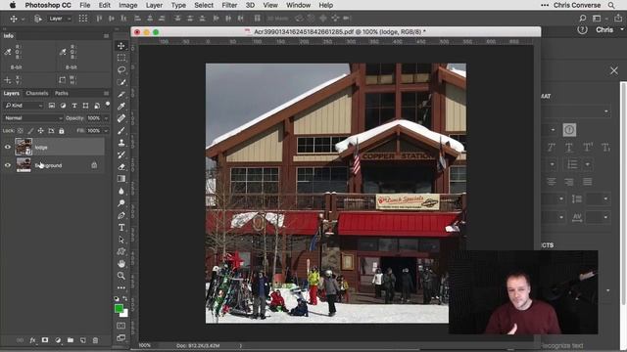
Task: Delete layer with trash icon
Action: coord(95,340)
